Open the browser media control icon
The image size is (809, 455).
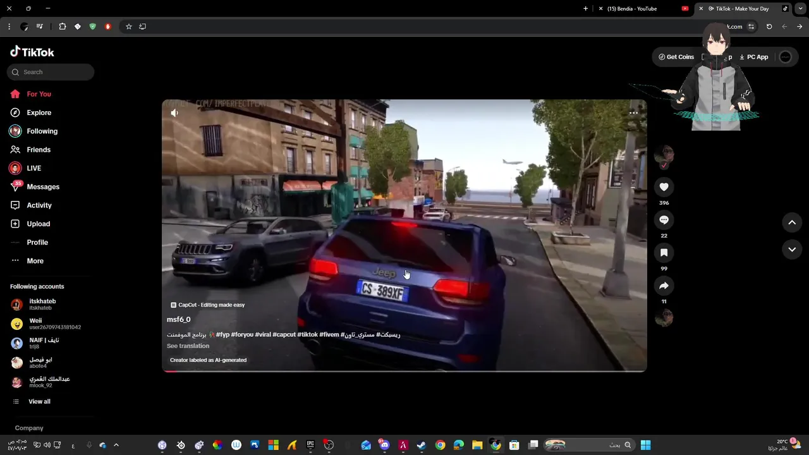tap(39, 27)
